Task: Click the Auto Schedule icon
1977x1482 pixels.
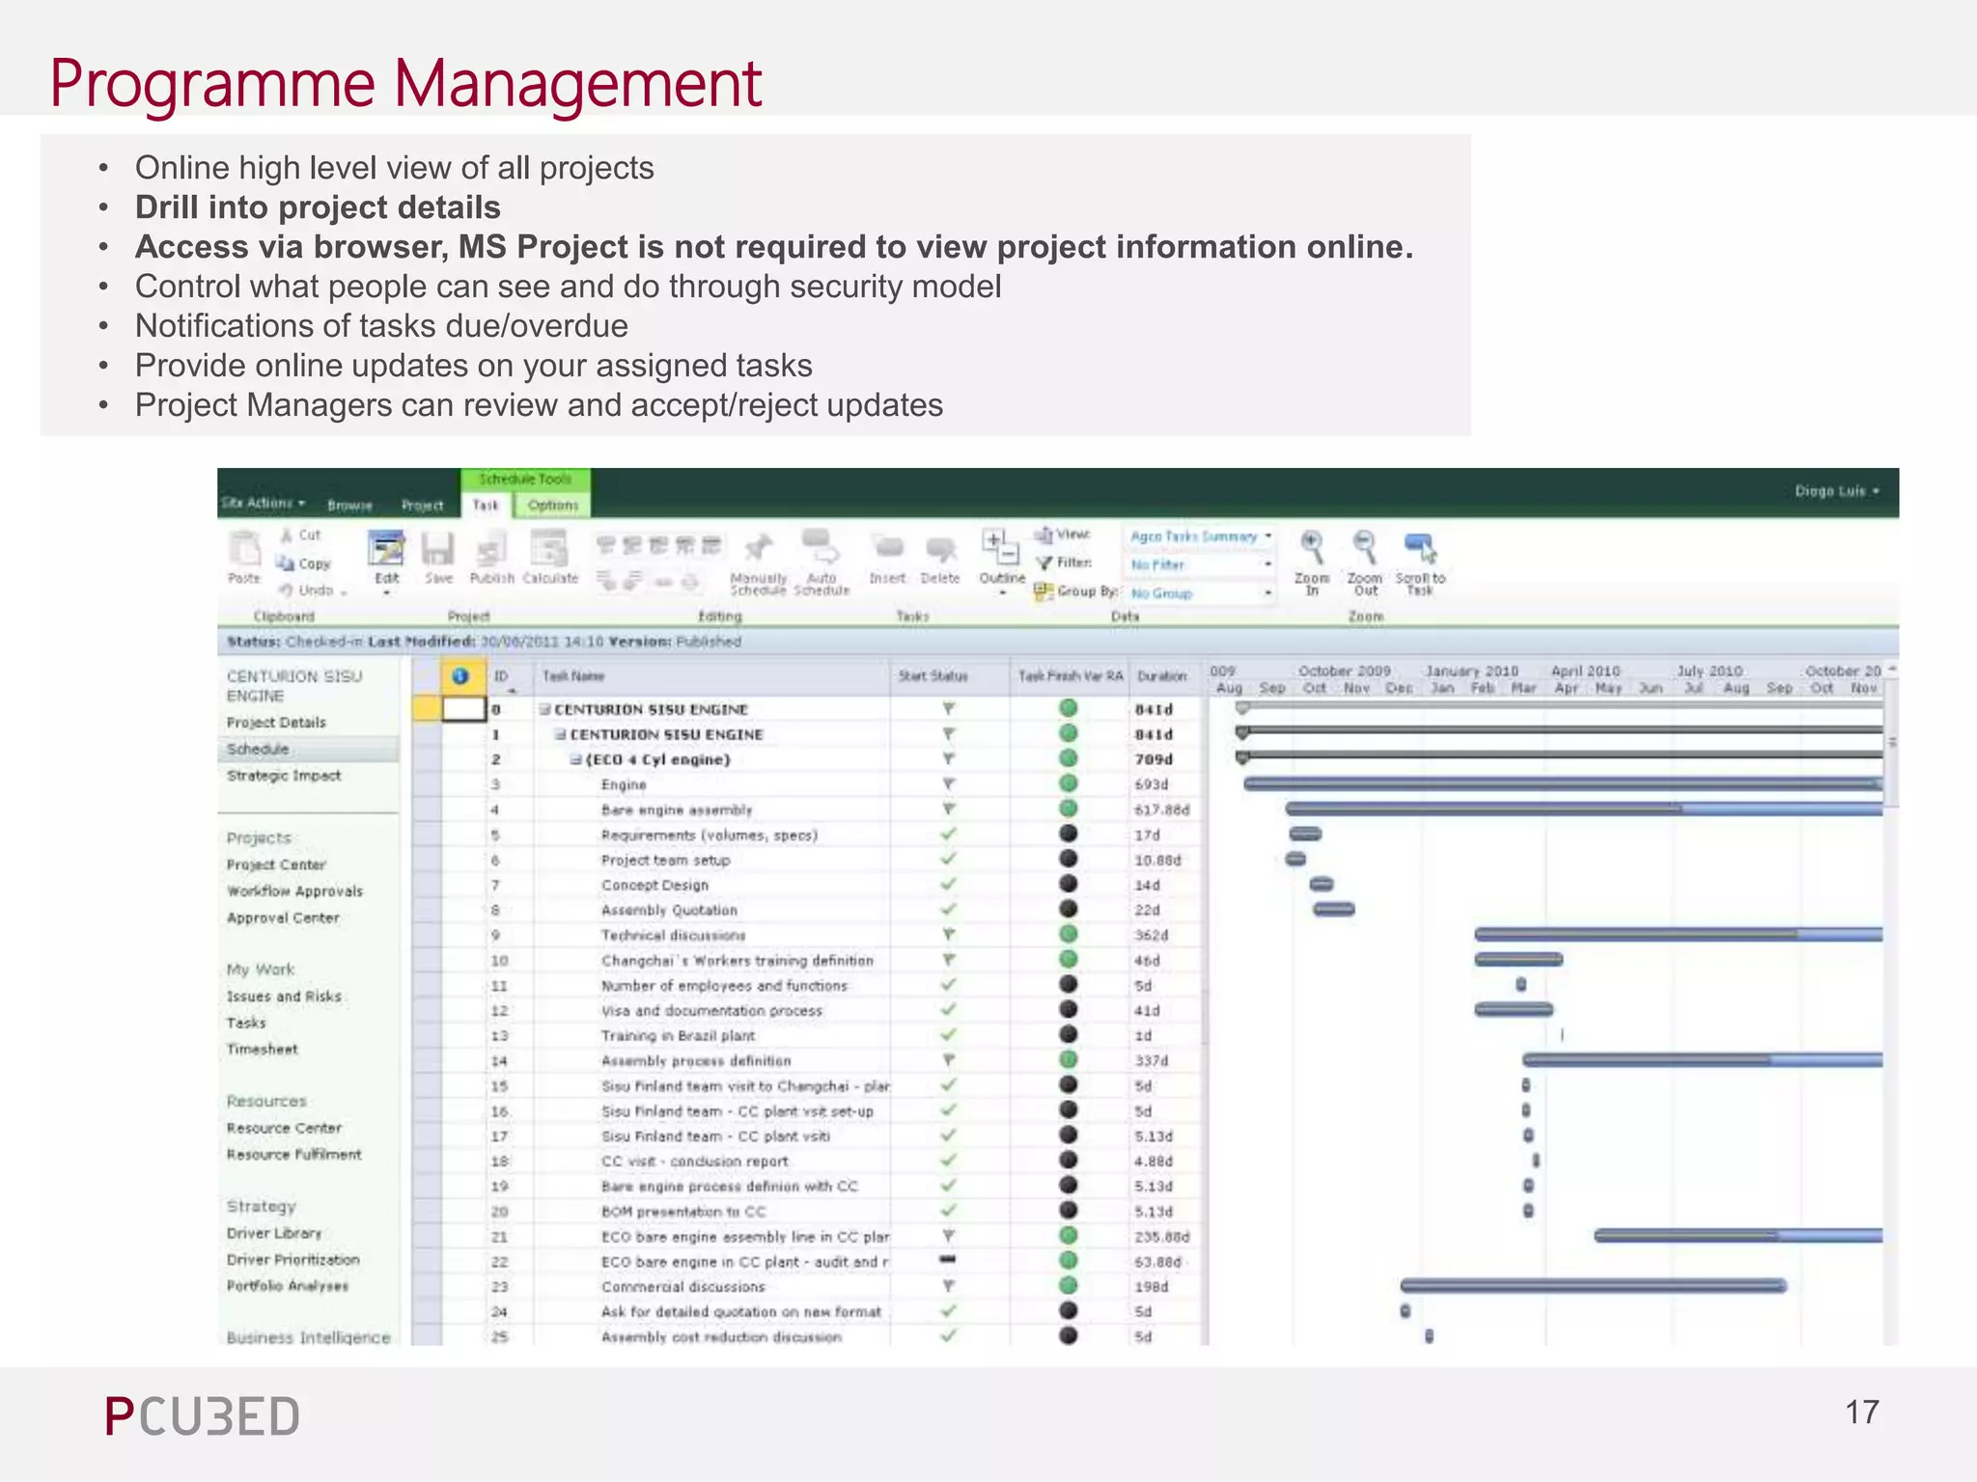Action: click(821, 548)
